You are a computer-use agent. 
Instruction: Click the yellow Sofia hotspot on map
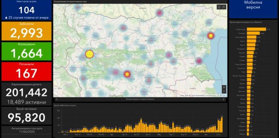(89, 54)
